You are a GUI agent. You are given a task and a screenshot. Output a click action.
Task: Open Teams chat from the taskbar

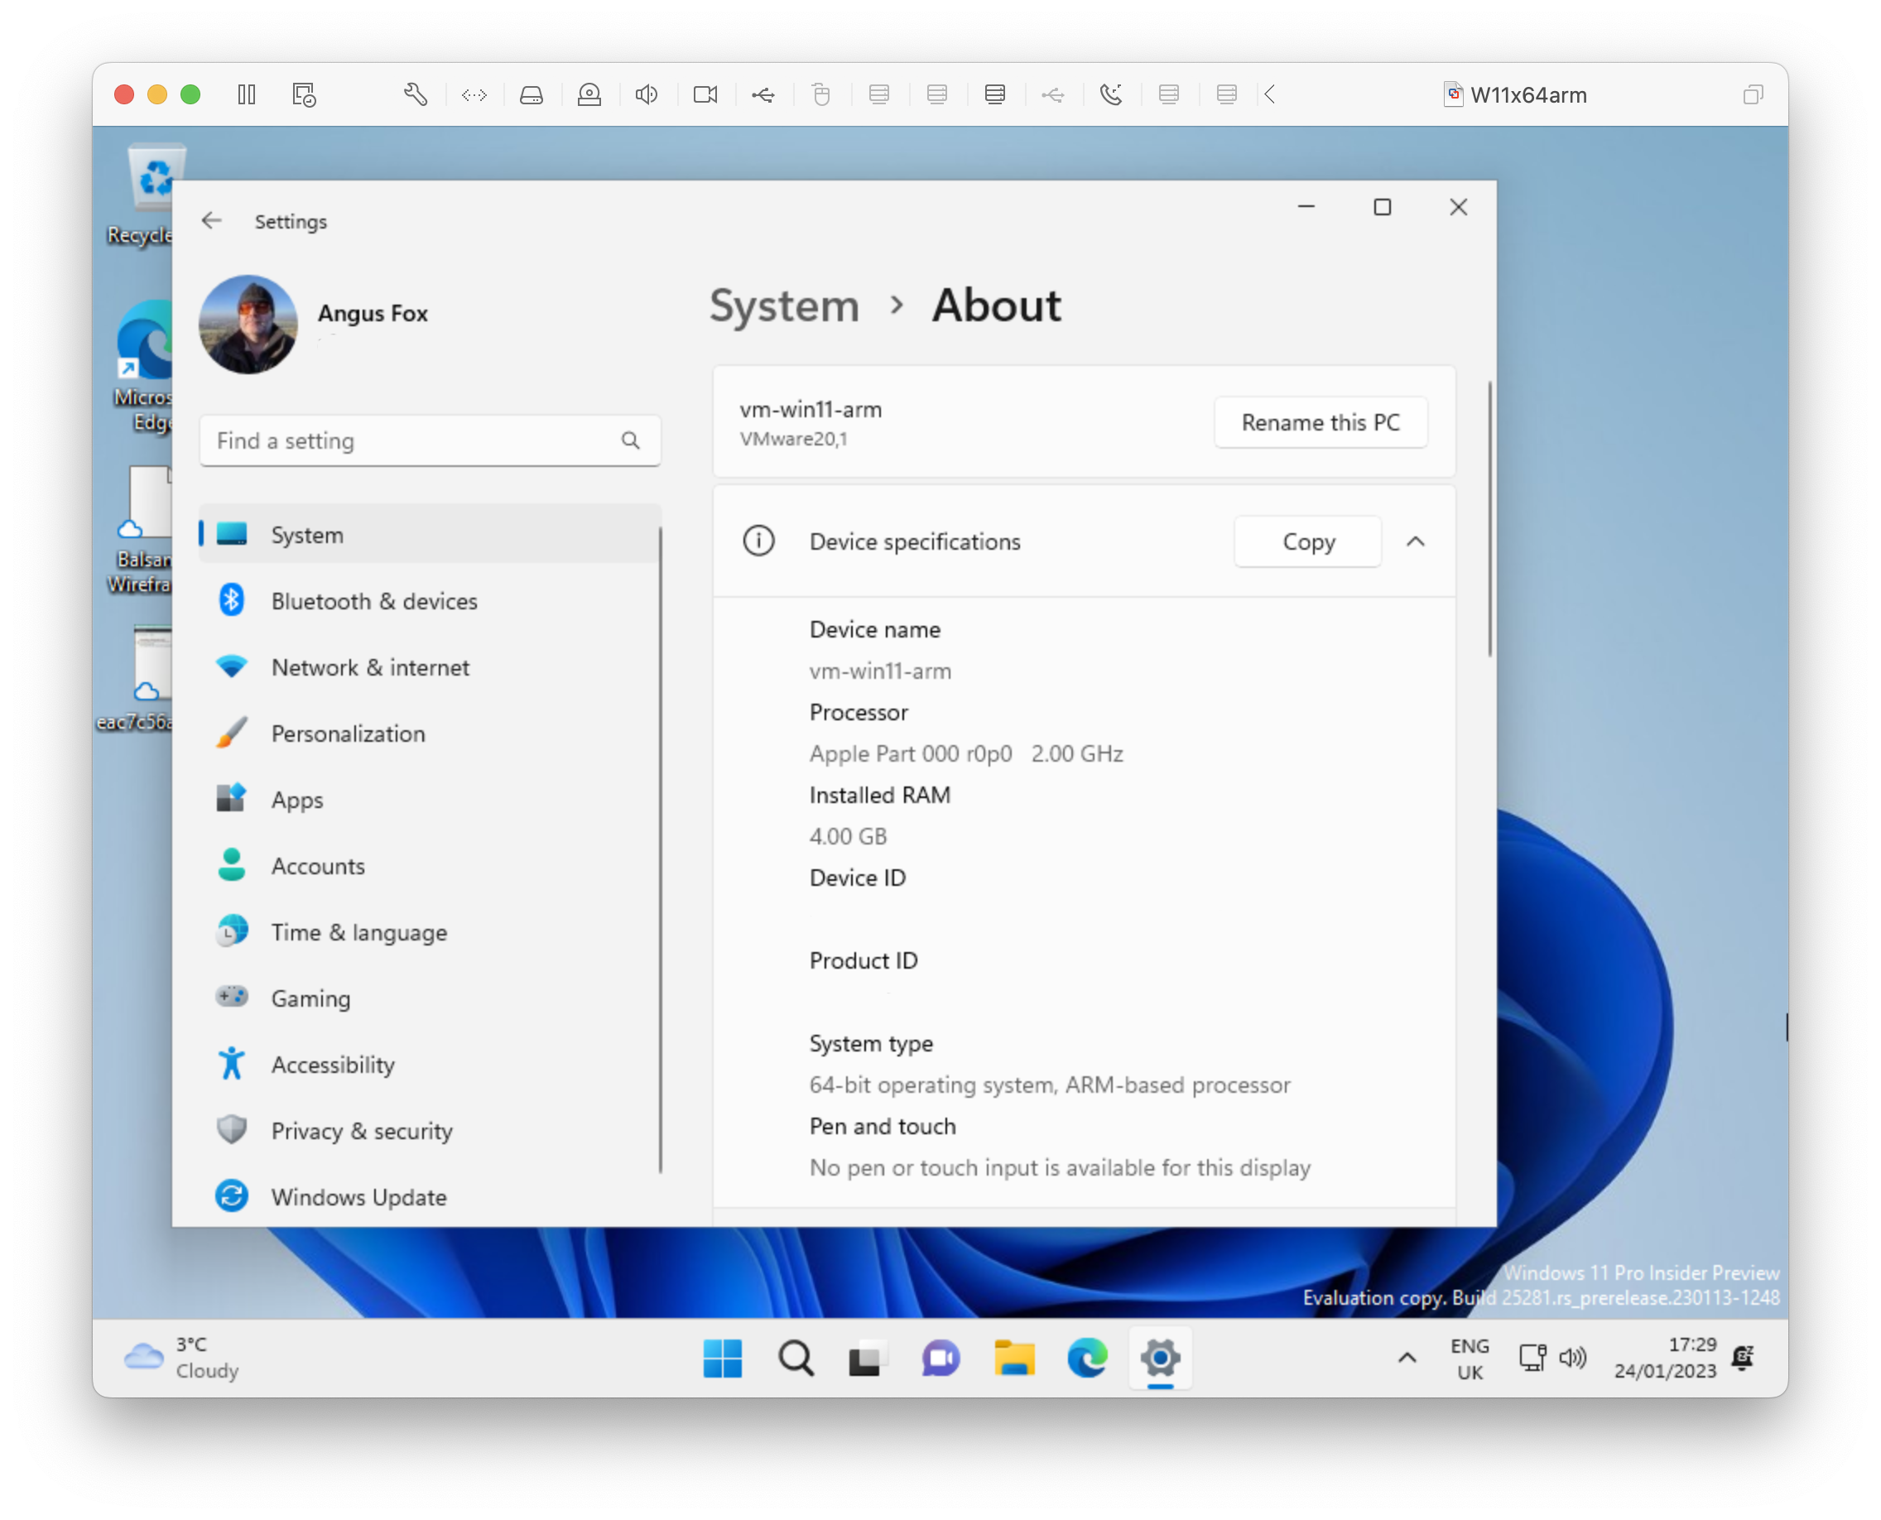(941, 1358)
